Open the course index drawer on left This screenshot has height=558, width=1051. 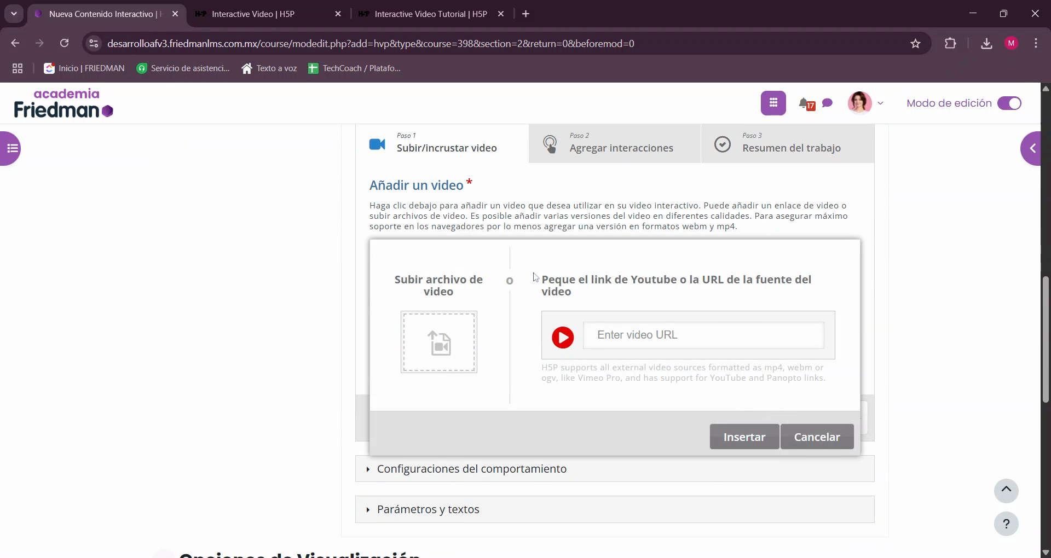point(10,148)
